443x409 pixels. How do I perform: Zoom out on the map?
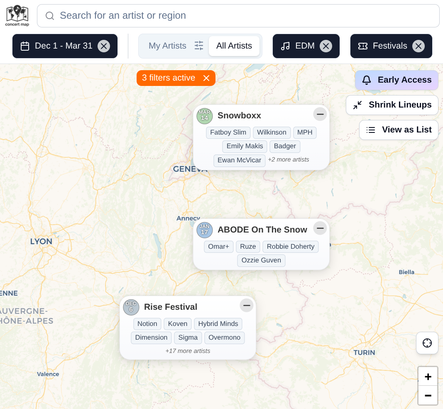(x=428, y=395)
